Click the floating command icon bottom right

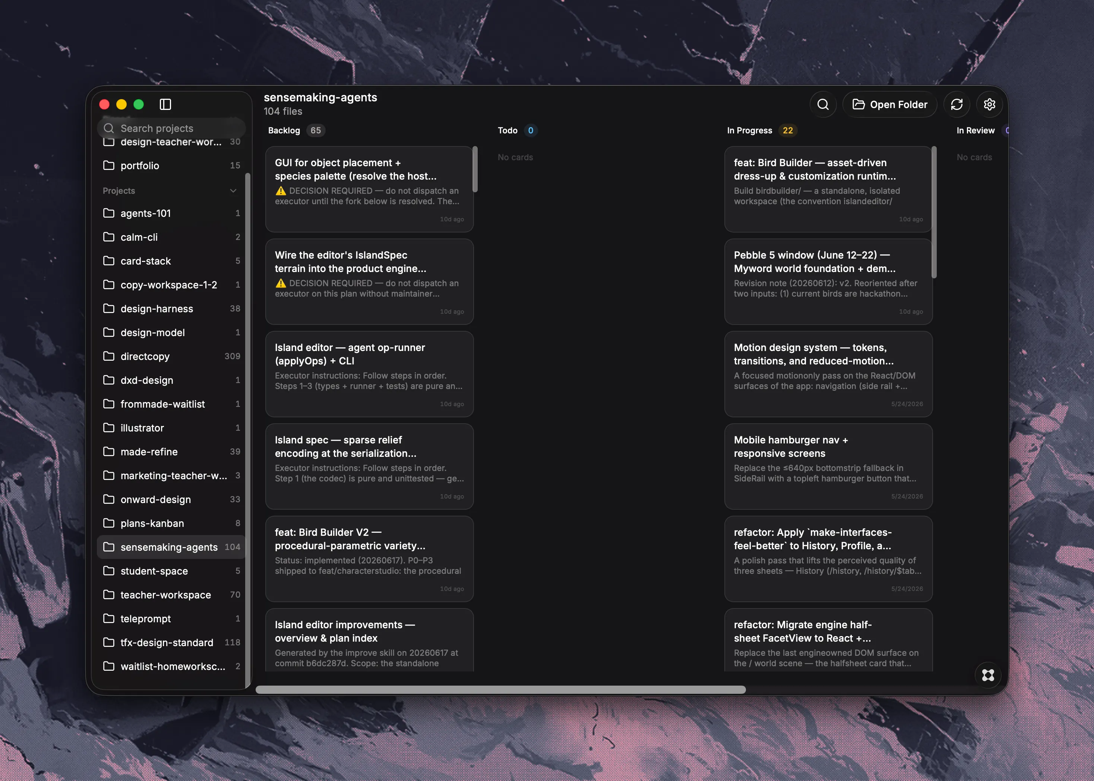(x=988, y=675)
